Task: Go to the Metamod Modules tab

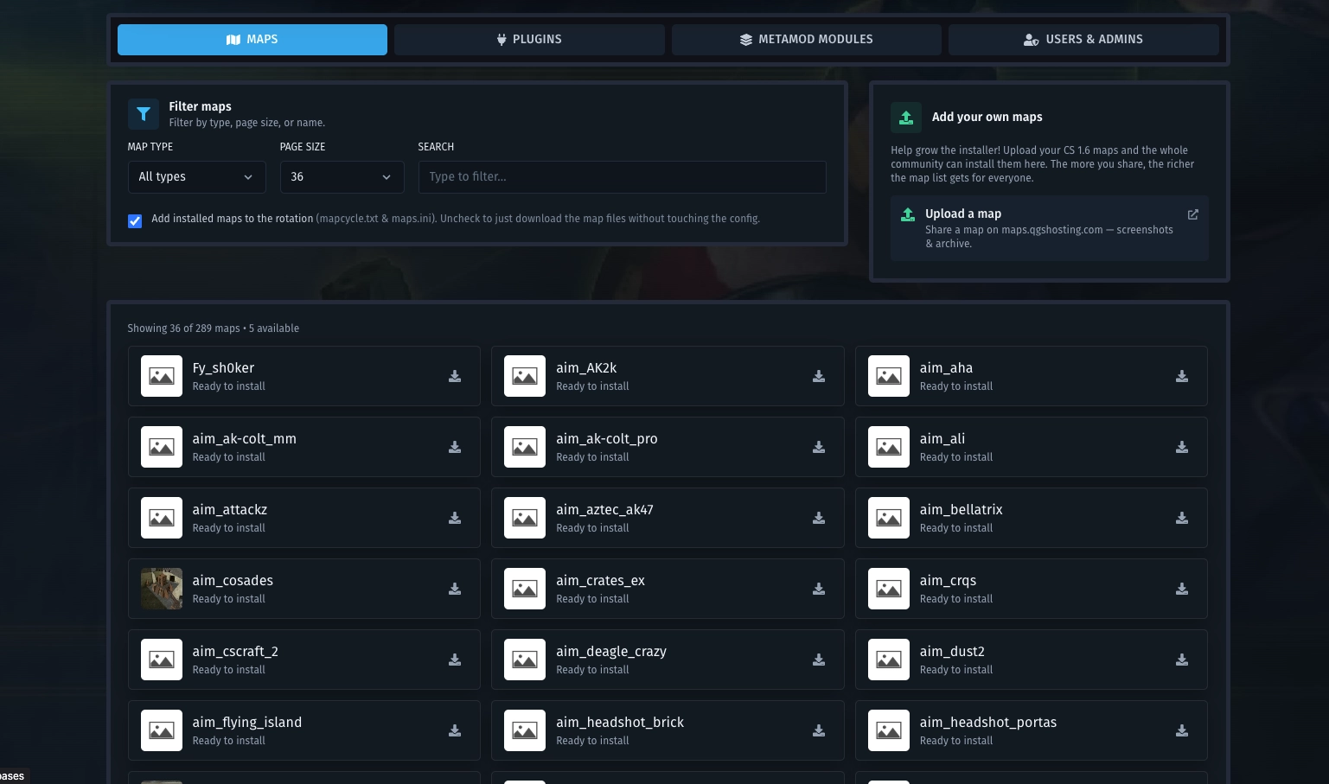Action: (807, 40)
